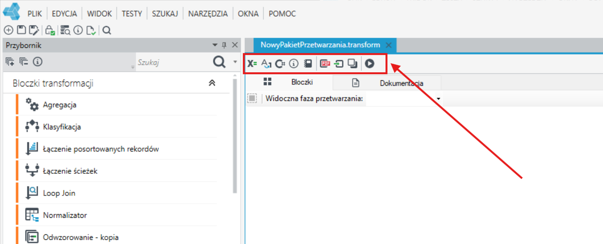Screen dimensions: 603x244
Task: Select Łączenie posortowanych rekordów block
Action: pyautogui.click(x=117, y=149)
